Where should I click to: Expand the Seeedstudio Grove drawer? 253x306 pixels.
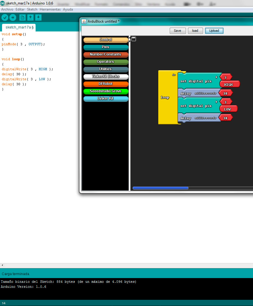click(x=106, y=91)
